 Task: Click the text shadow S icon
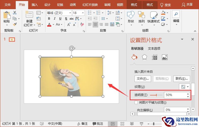click(x=66, y=19)
